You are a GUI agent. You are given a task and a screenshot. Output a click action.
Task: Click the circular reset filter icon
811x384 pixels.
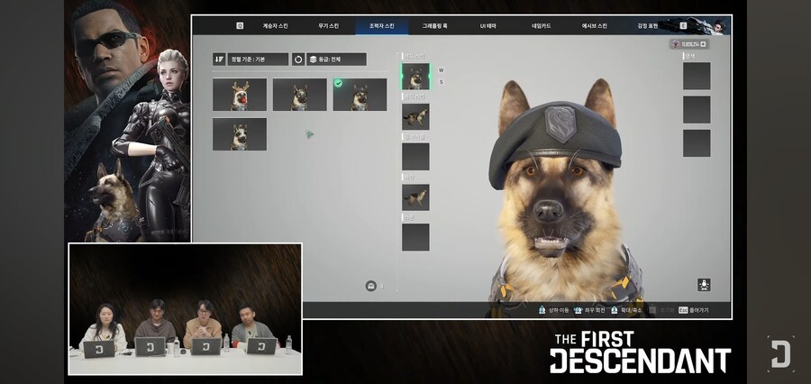[x=298, y=59]
